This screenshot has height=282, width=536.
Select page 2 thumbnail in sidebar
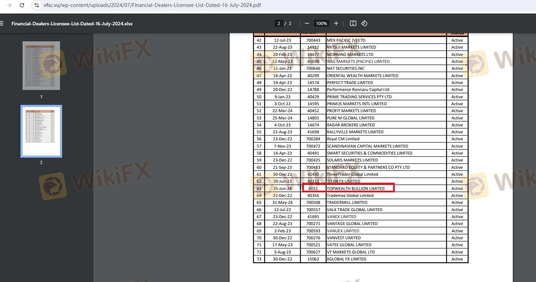(41, 131)
